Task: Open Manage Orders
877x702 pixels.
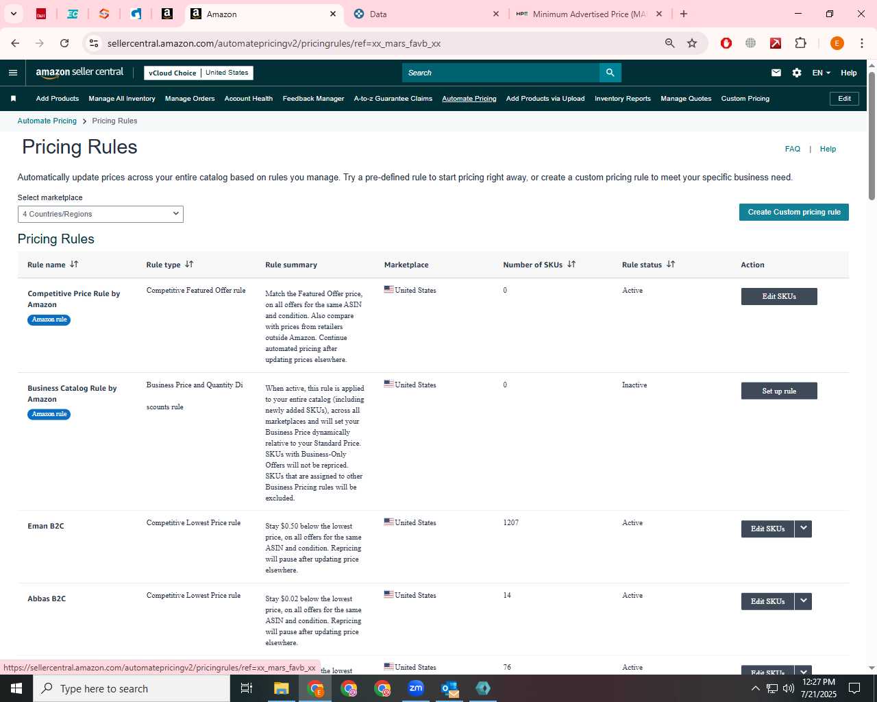Action: click(x=190, y=99)
